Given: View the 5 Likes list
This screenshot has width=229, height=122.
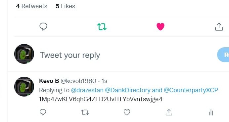Looking at the screenshot, I should 66,6.
